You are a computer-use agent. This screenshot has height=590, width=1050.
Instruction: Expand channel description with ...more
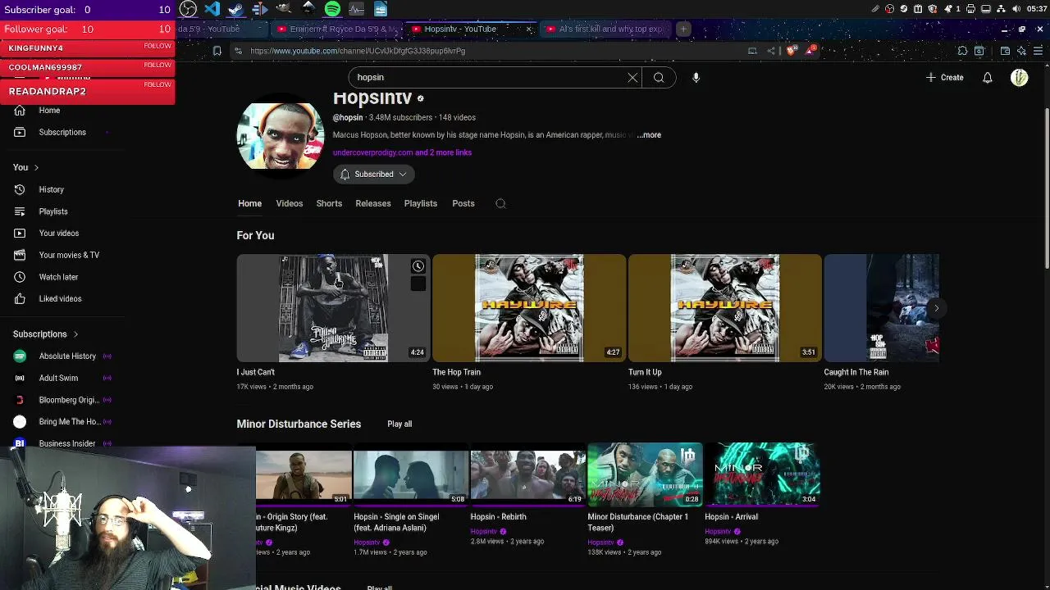coord(649,135)
